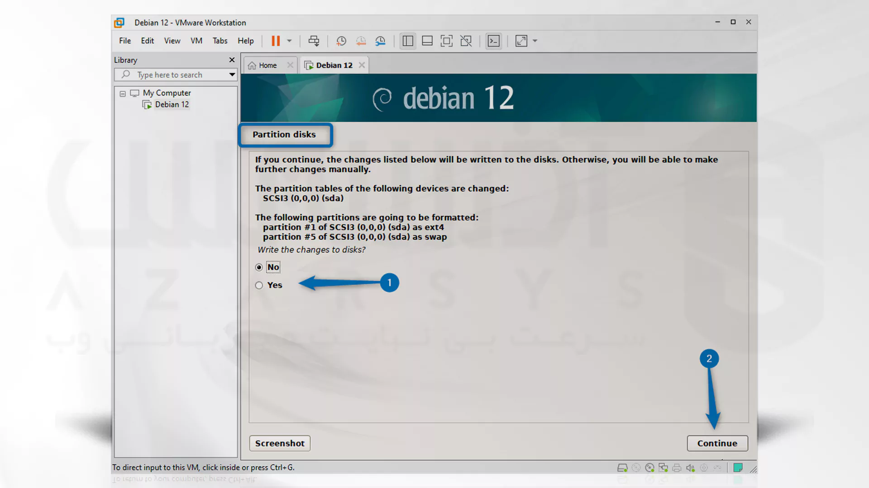Toggle the write changes to disks
Screen dimensions: 869x488
[259, 284]
